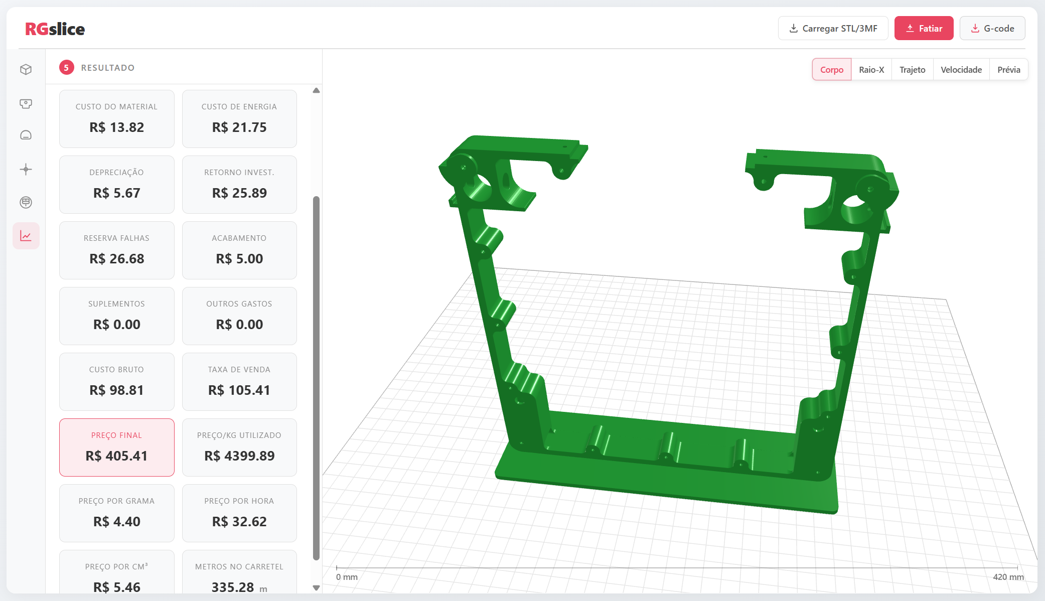Viewport: 1045px width, 601px height.
Task: Click the Preço por Grama card
Action: [117, 513]
